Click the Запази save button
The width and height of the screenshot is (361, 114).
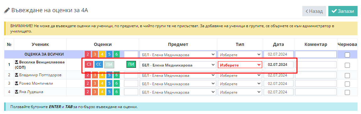pos(343,11)
